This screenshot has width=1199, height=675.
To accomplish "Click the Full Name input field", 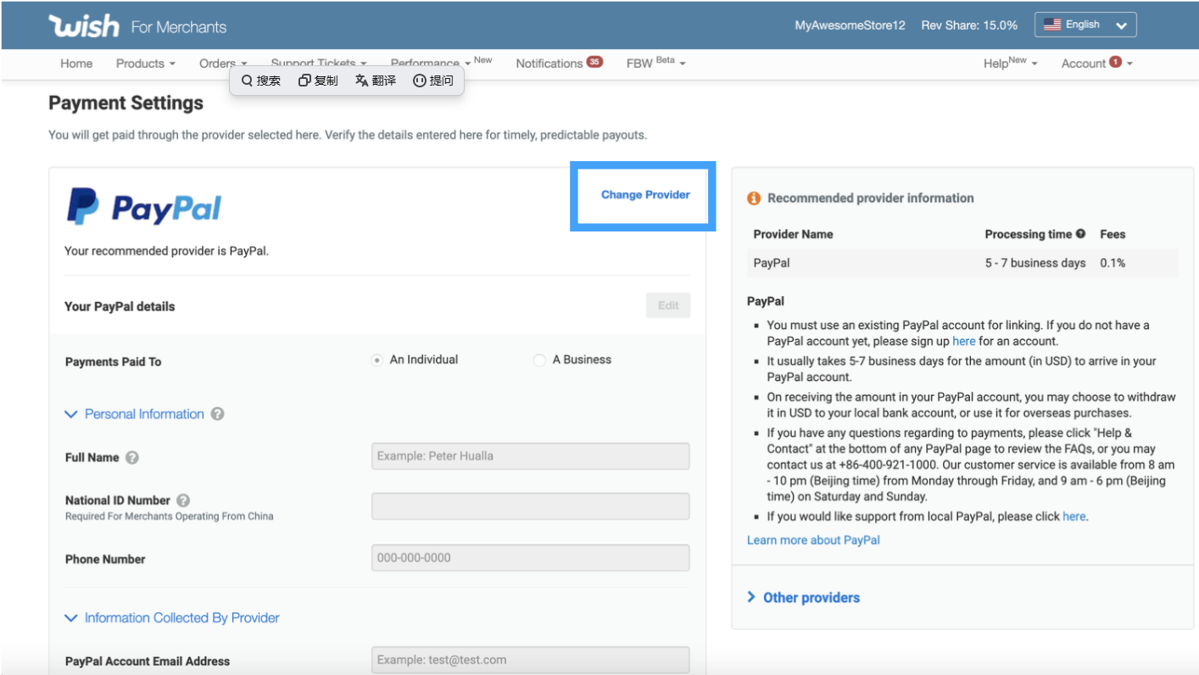I will tap(530, 456).
